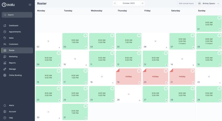Click the Monday column header

point(41,11)
